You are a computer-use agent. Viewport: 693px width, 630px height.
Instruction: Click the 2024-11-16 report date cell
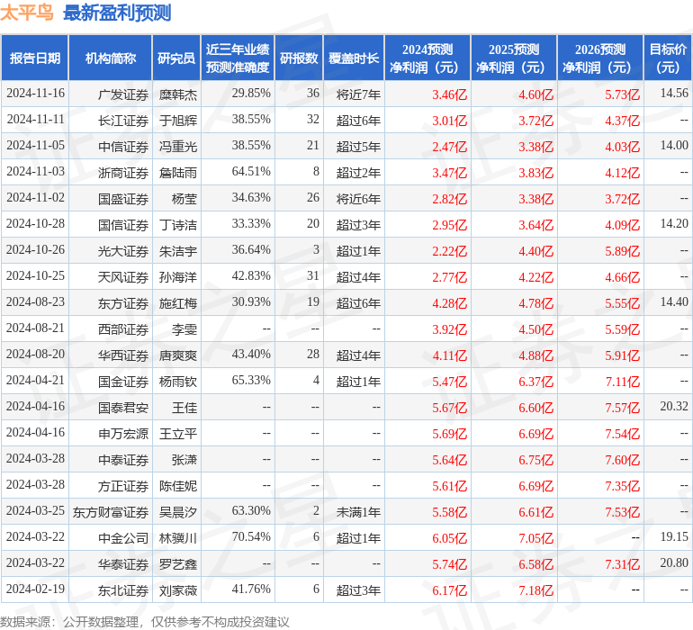coord(35,94)
